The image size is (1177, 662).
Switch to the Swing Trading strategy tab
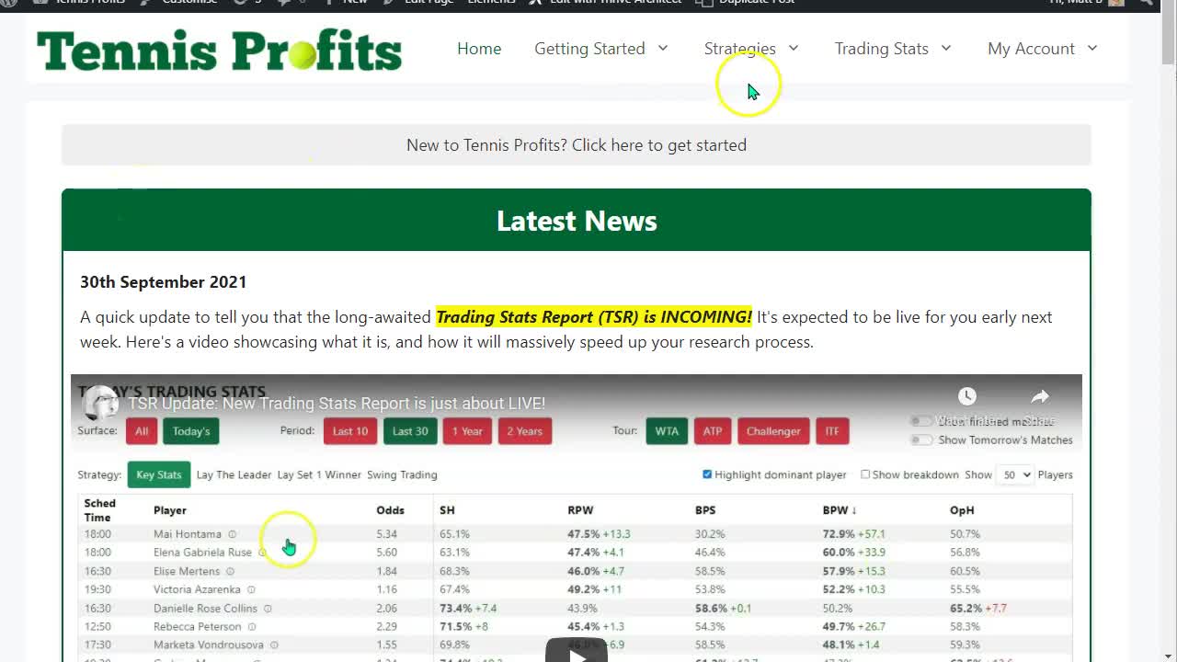click(402, 475)
